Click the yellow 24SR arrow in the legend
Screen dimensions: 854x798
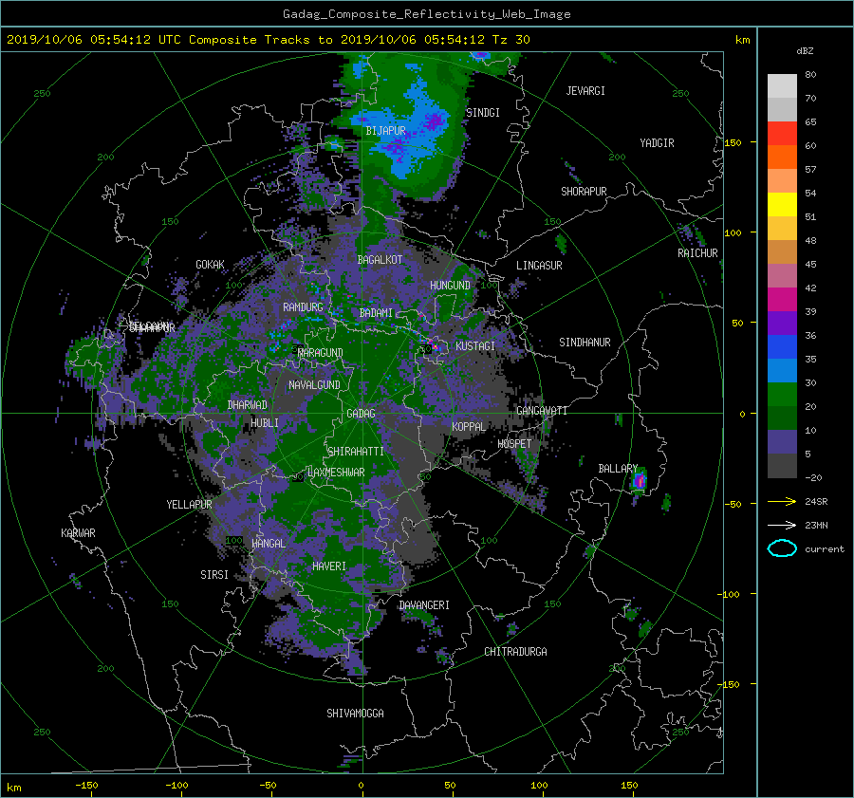[x=782, y=501]
